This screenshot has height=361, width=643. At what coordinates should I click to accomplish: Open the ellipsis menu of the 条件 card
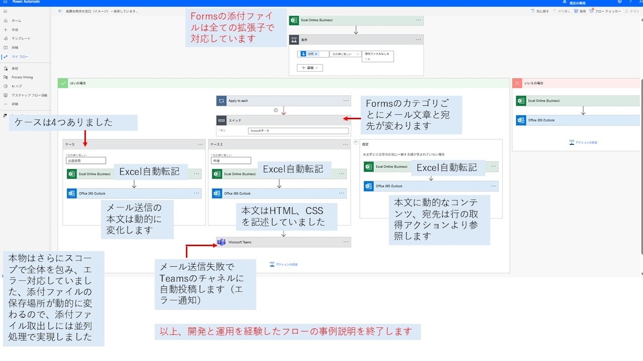point(418,39)
